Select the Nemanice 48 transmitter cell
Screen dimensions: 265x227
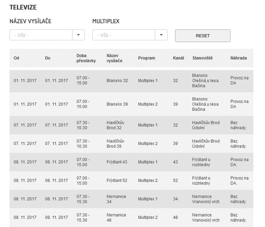pos(116,217)
